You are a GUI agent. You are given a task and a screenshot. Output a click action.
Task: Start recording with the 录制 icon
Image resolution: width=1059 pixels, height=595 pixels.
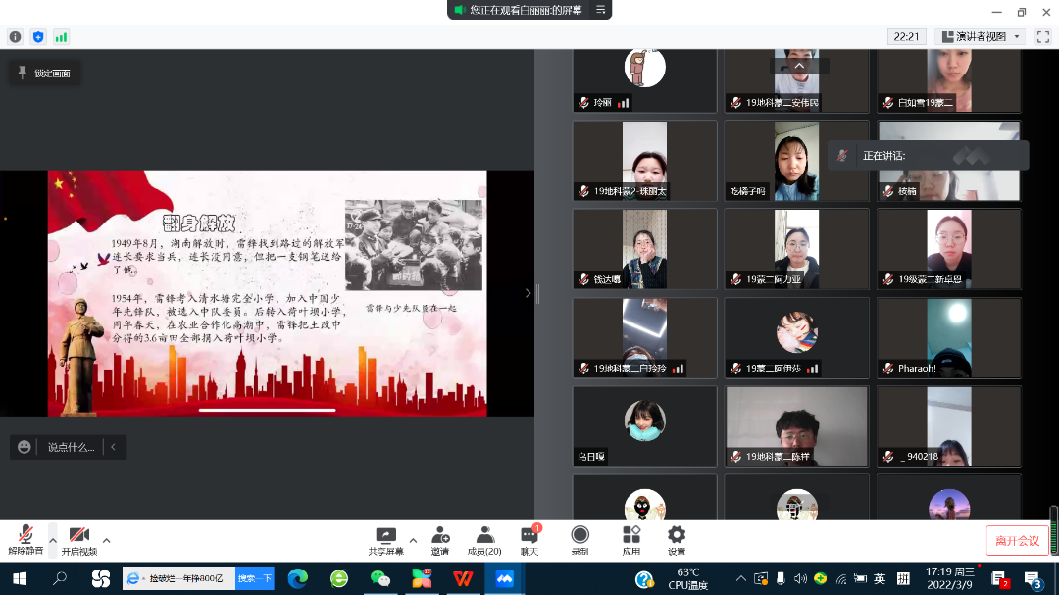click(x=580, y=539)
